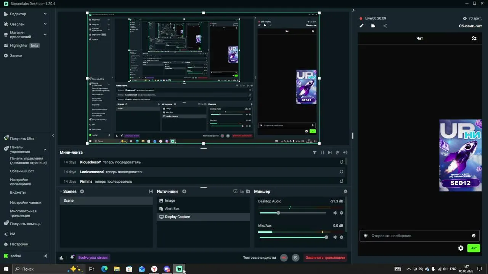
Task: Open Облачный бот menu item
Action: [x=22, y=171]
